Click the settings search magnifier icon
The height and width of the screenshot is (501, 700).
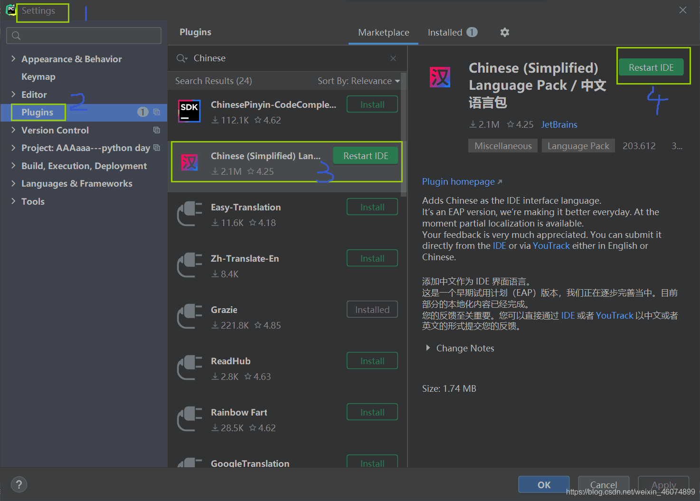coord(16,36)
